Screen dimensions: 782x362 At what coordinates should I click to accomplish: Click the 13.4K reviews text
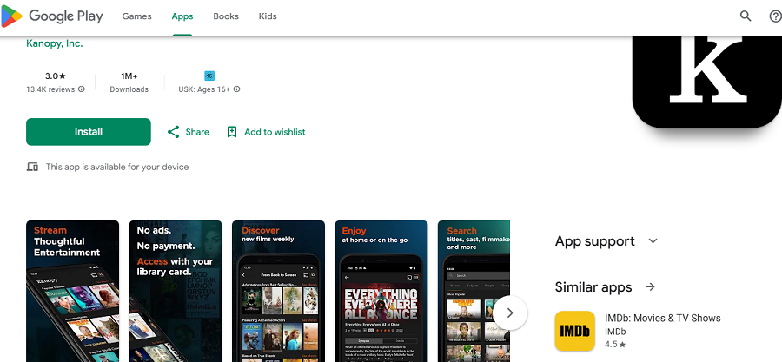50,89
